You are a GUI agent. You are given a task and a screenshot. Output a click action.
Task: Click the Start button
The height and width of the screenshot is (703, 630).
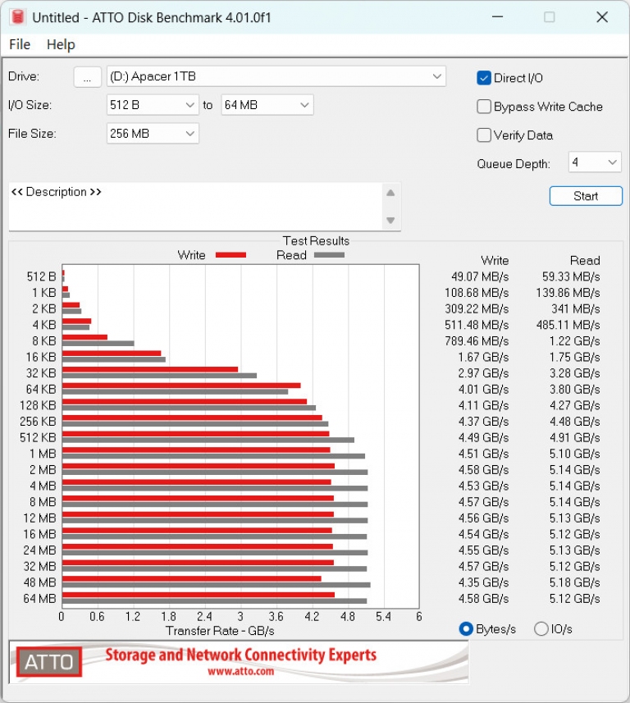point(586,196)
